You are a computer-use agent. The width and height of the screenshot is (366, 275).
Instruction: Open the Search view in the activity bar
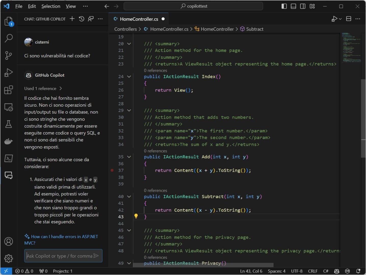tap(8, 38)
